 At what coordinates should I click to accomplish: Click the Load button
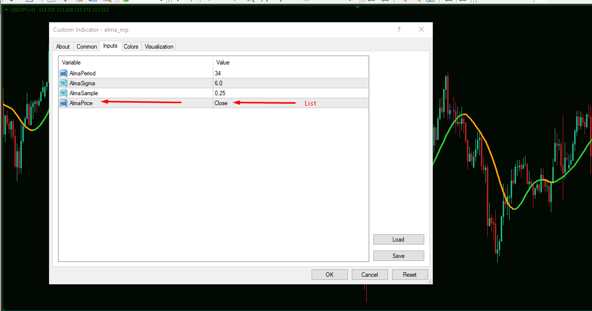click(x=398, y=239)
